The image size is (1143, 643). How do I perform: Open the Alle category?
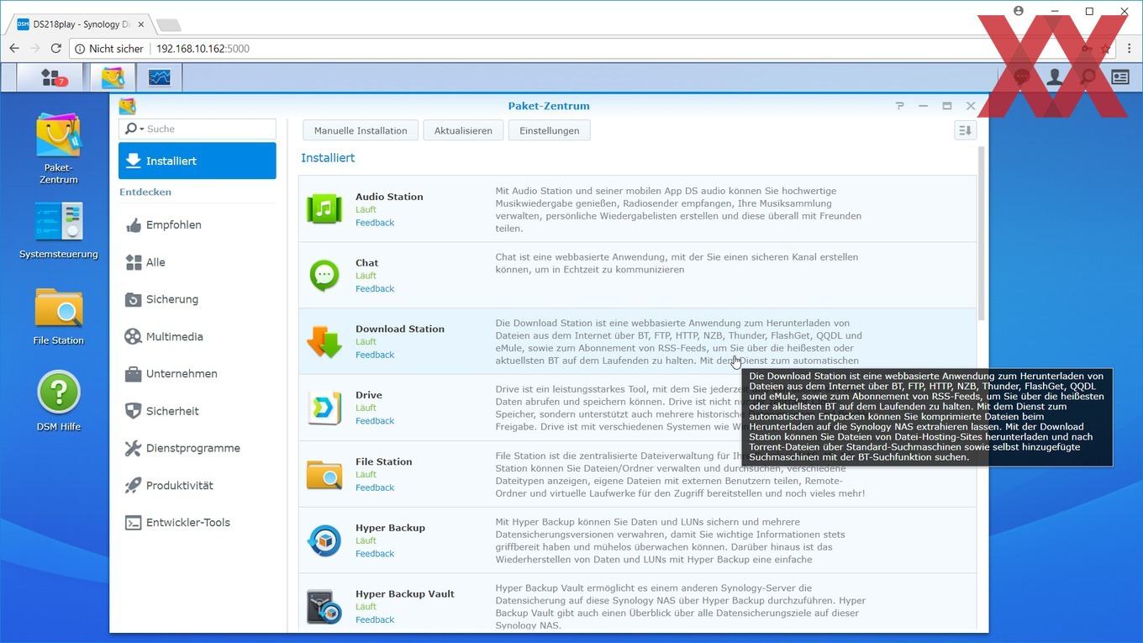pos(197,262)
